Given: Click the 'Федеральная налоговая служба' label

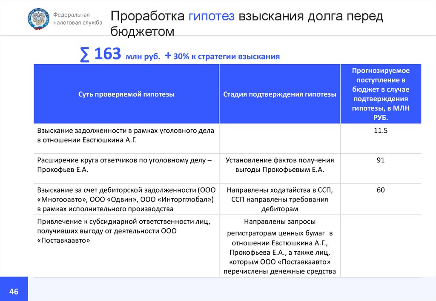Looking at the screenshot, I should [77, 19].
